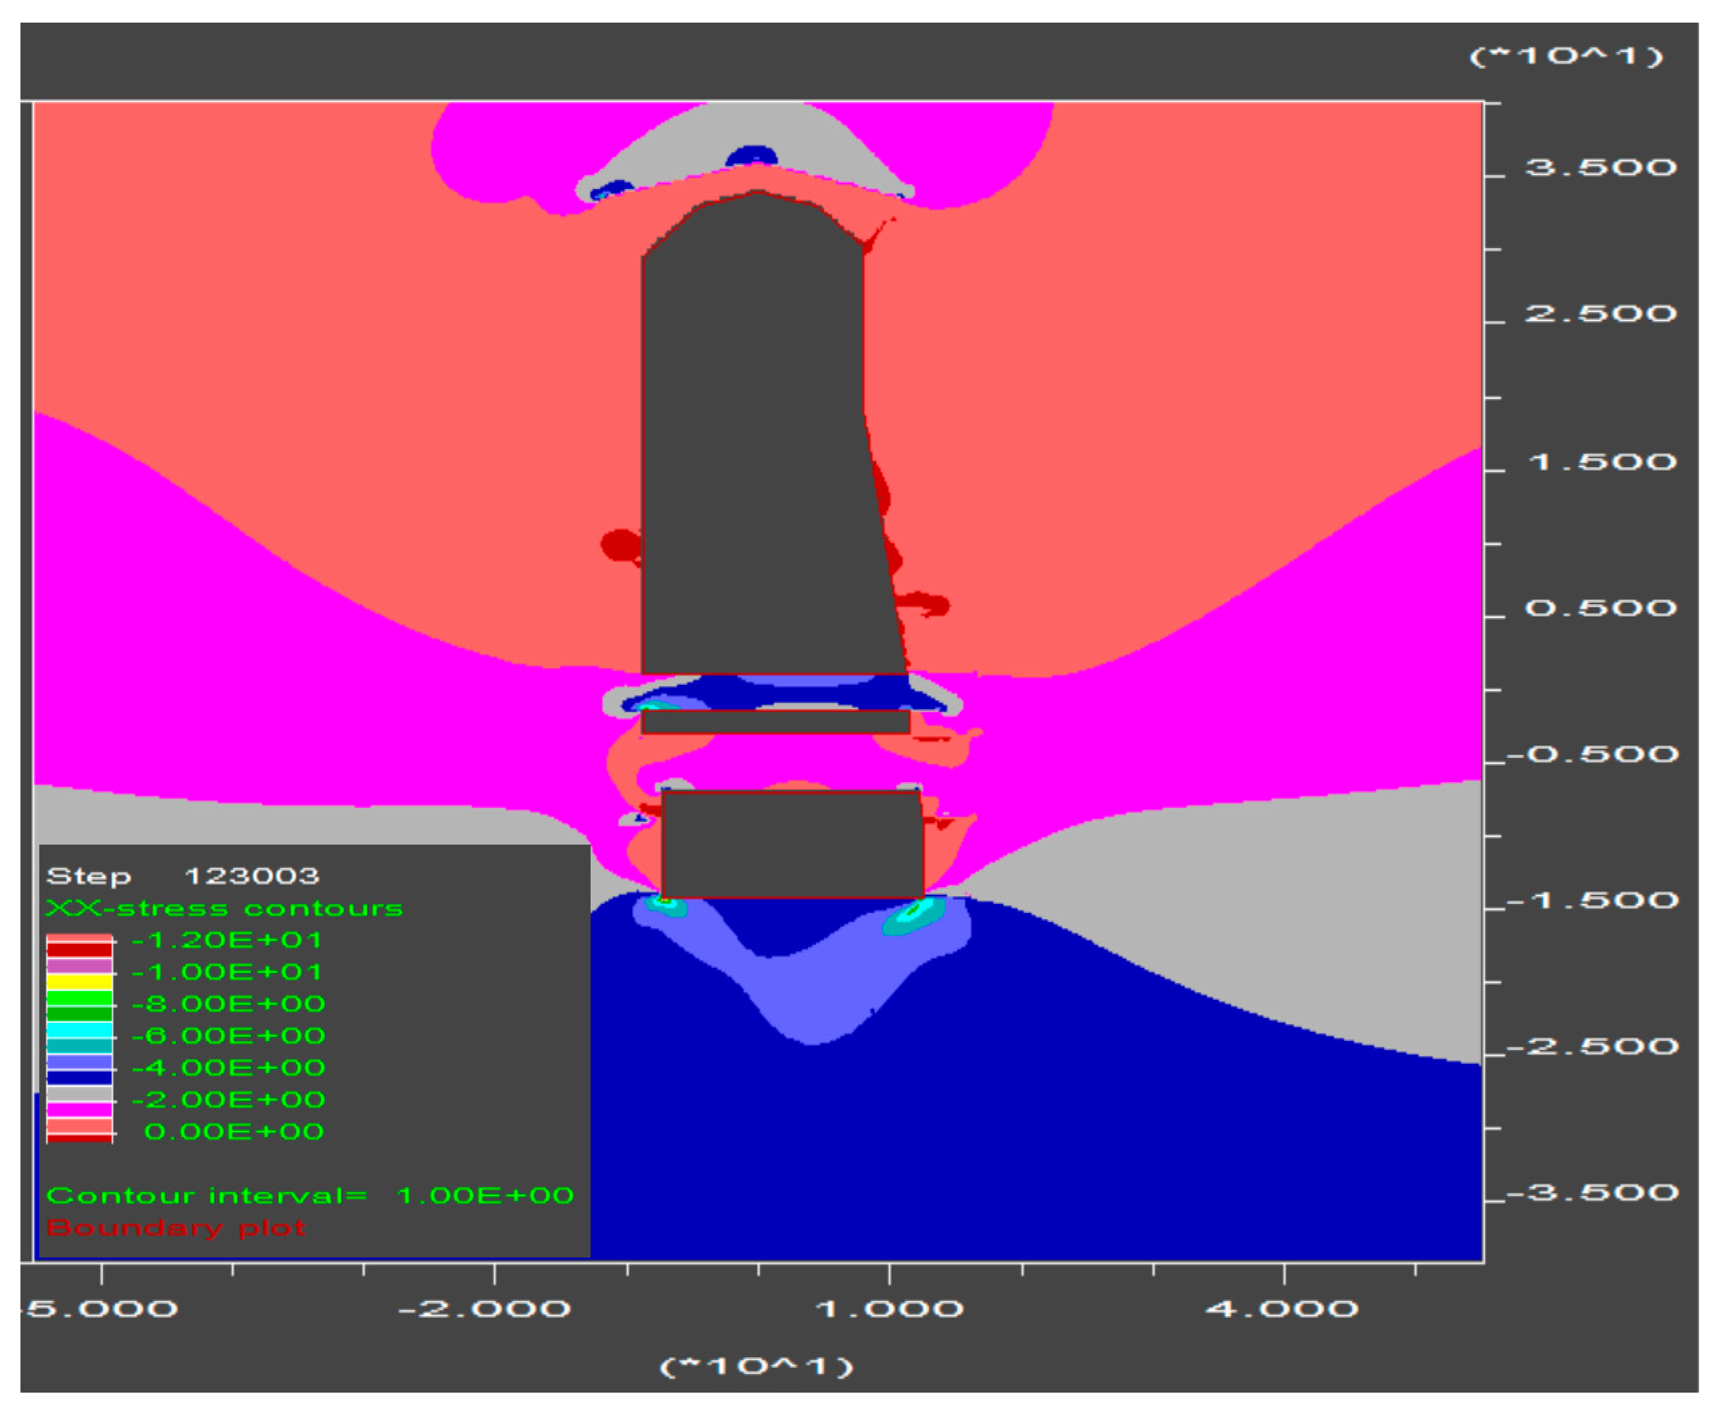The image size is (1720, 1419).
Task: Click the x-axis label 4.000
Action: [1283, 1310]
